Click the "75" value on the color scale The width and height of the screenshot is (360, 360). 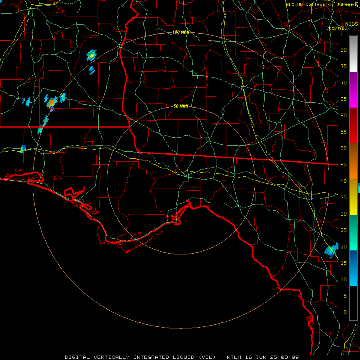tap(344, 66)
